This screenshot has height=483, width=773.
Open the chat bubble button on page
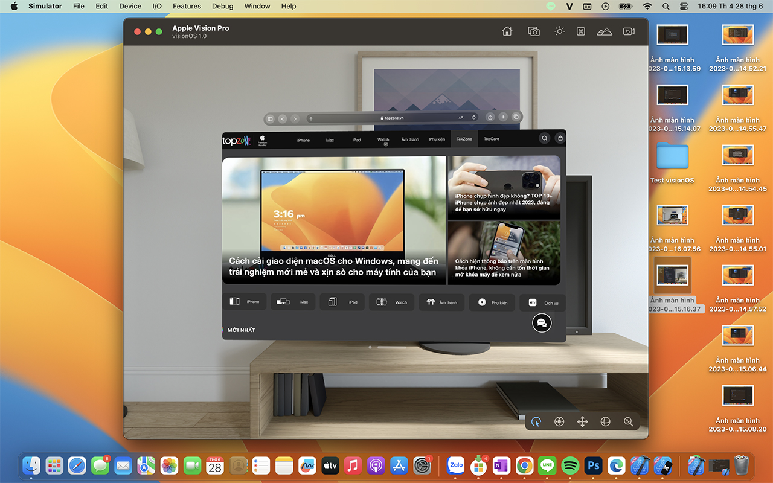point(542,323)
